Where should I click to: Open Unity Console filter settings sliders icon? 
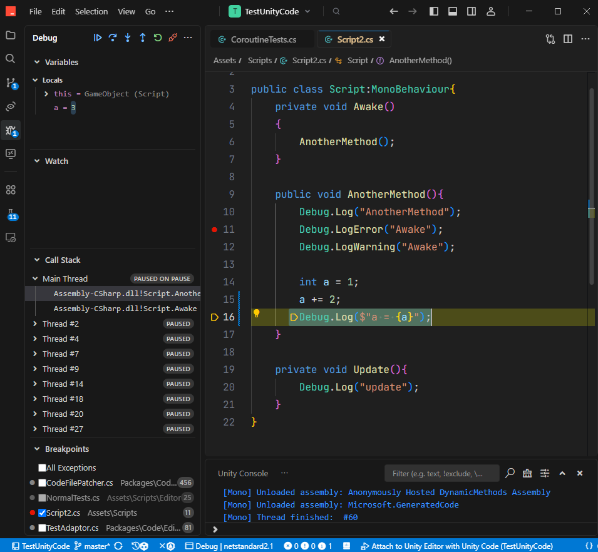click(x=545, y=473)
